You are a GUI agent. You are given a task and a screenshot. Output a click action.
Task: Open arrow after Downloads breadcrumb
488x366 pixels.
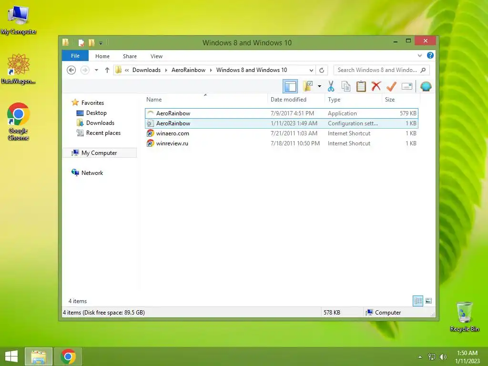tap(166, 71)
